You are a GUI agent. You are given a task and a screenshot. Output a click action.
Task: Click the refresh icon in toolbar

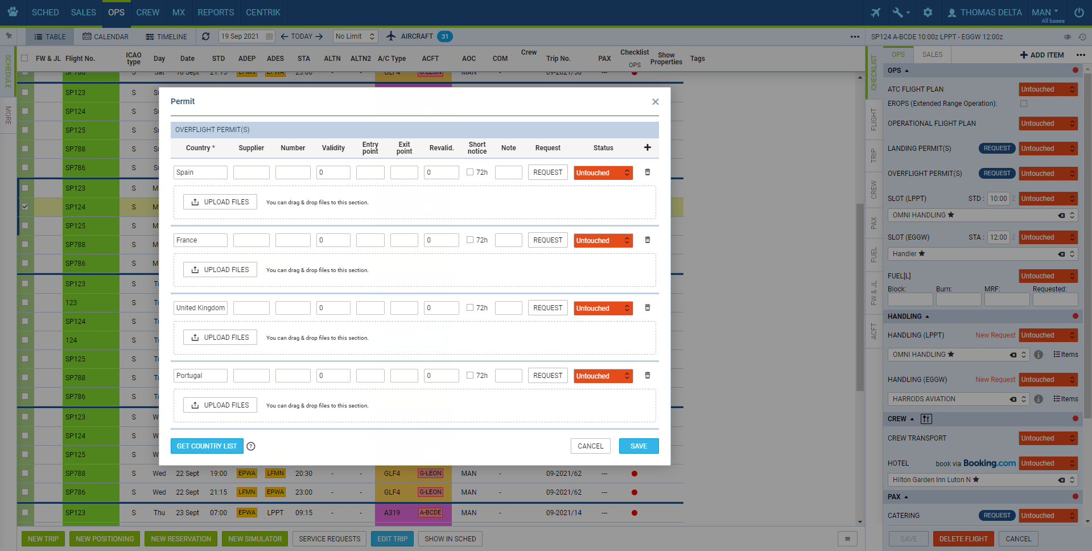pyautogui.click(x=206, y=36)
